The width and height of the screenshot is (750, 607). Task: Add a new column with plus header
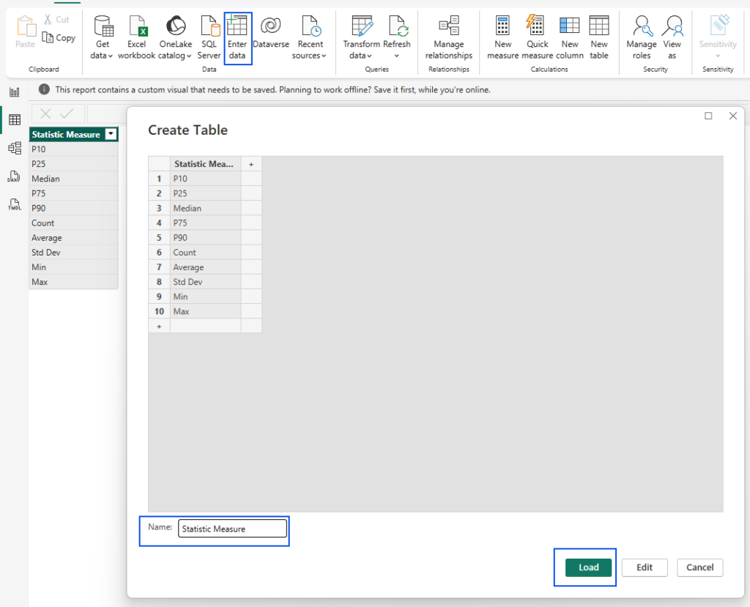251,164
